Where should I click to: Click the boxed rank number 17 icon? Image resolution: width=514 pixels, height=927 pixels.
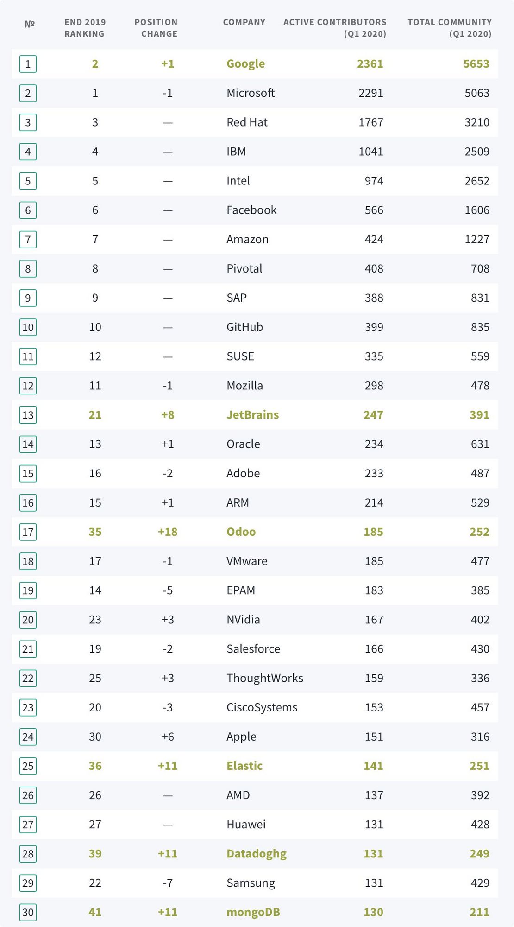[x=28, y=532]
